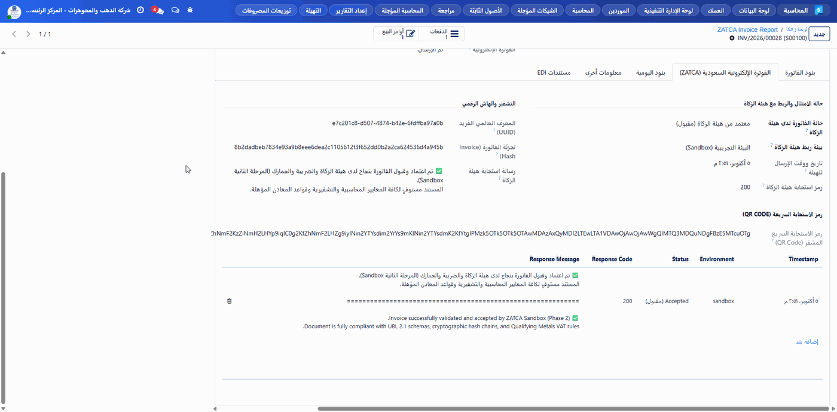This screenshot has height=412, width=837.
Task: Delete the sandbox response log row
Action: (x=230, y=301)
